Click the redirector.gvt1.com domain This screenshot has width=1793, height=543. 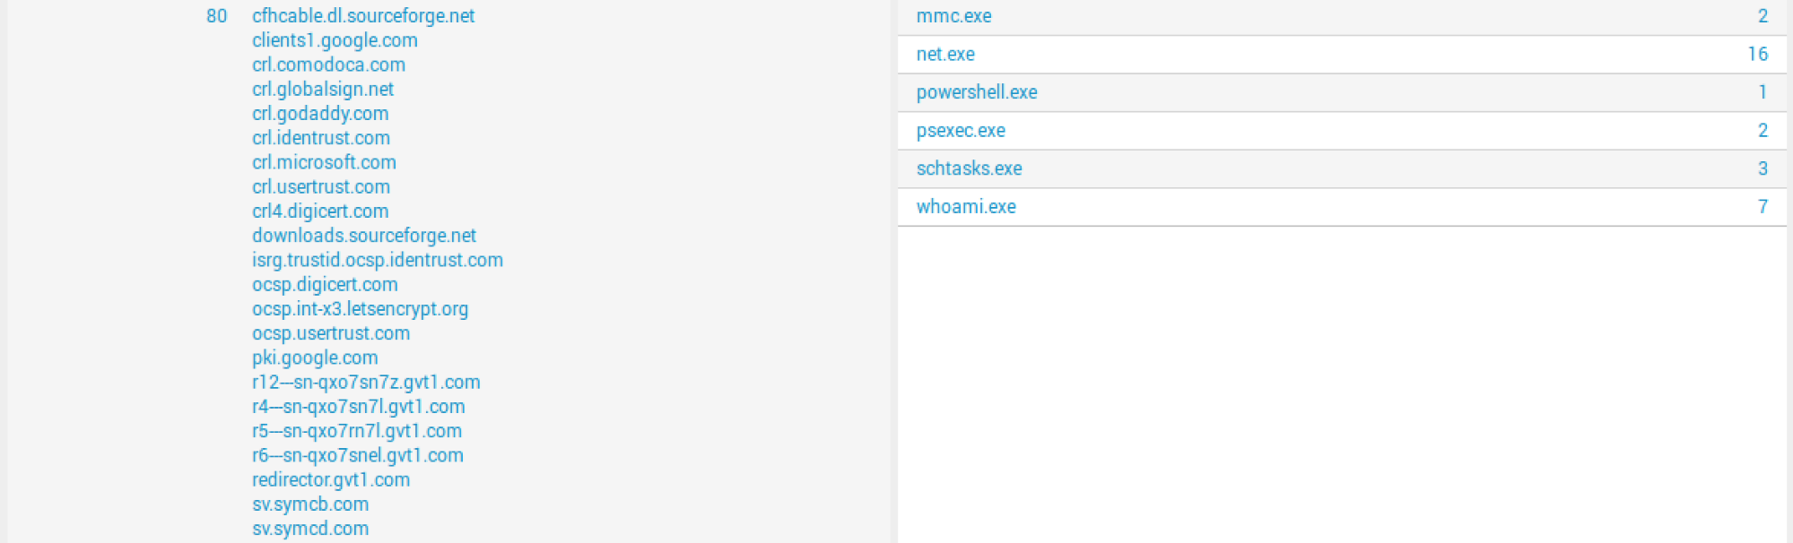[331, 480]
